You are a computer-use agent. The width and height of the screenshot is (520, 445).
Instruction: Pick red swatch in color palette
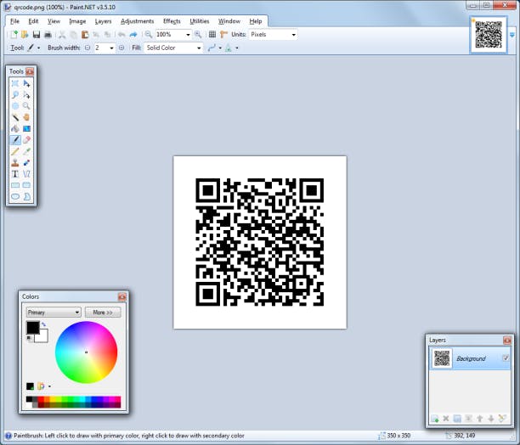click(x=40, y=399)
